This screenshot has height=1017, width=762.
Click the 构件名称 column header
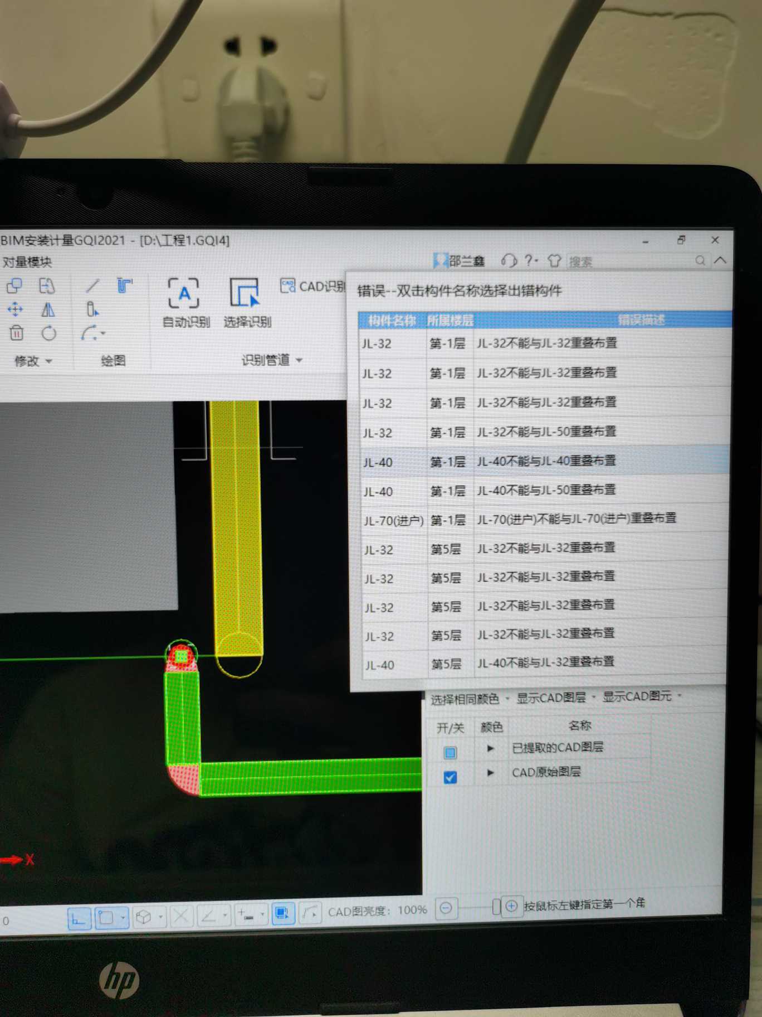[x=392, y=321]
